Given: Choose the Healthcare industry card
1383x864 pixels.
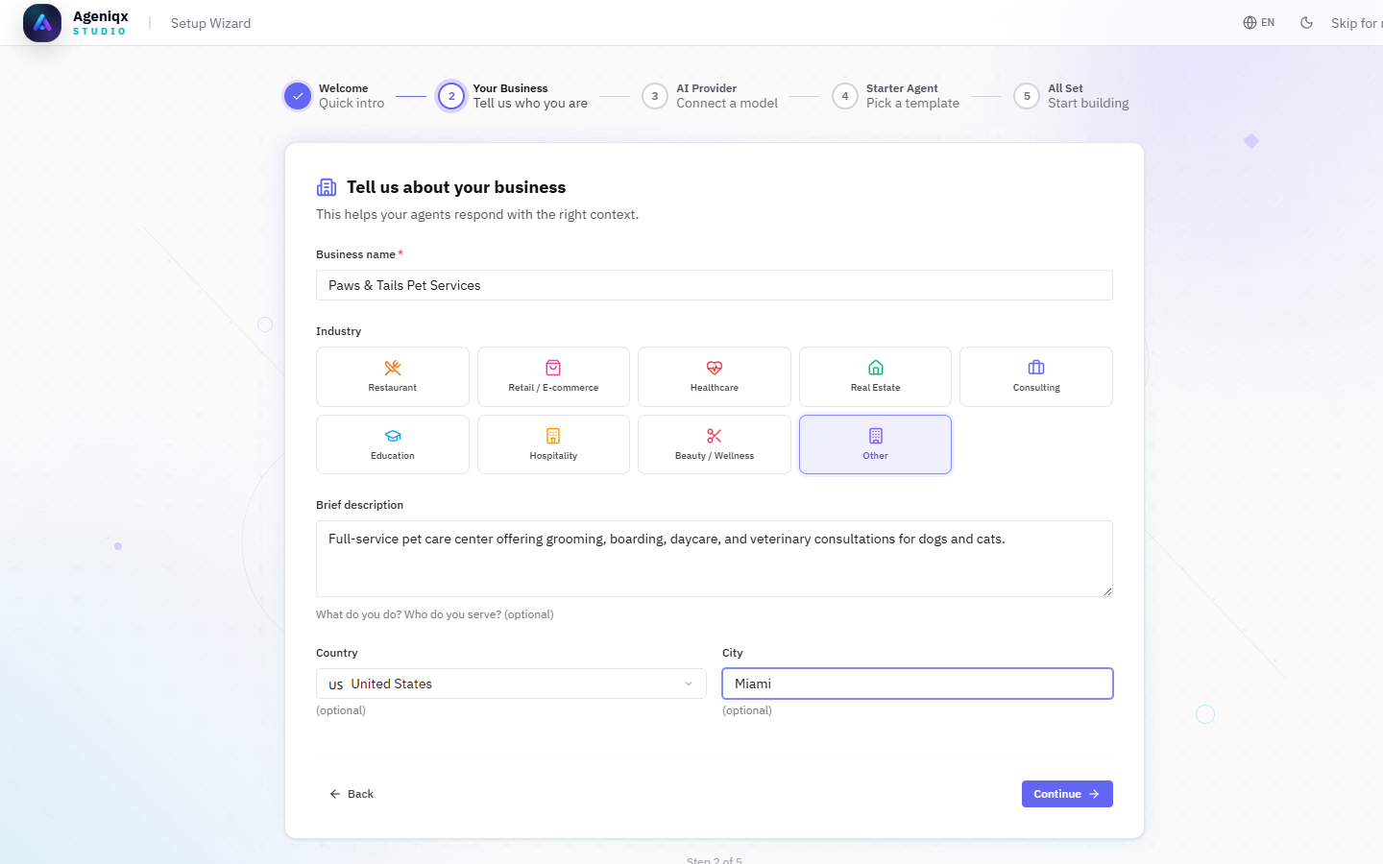Looking at the screenshot, I should 715,376.
